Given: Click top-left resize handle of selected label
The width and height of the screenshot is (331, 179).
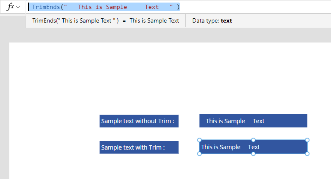Looking at the screenshot, I should (199, 140).
